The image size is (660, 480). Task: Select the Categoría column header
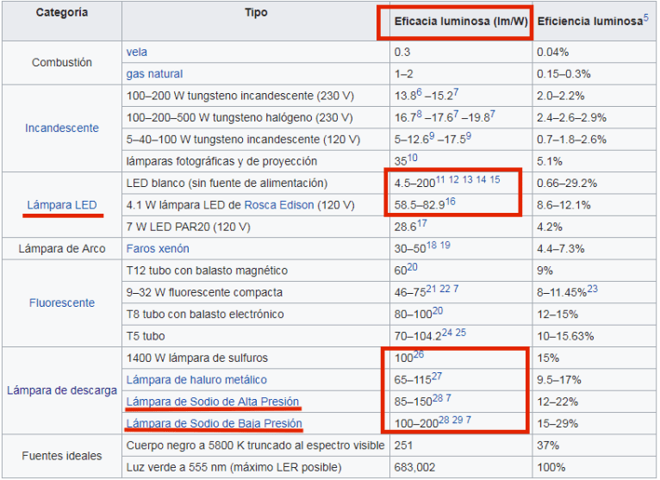61,13
